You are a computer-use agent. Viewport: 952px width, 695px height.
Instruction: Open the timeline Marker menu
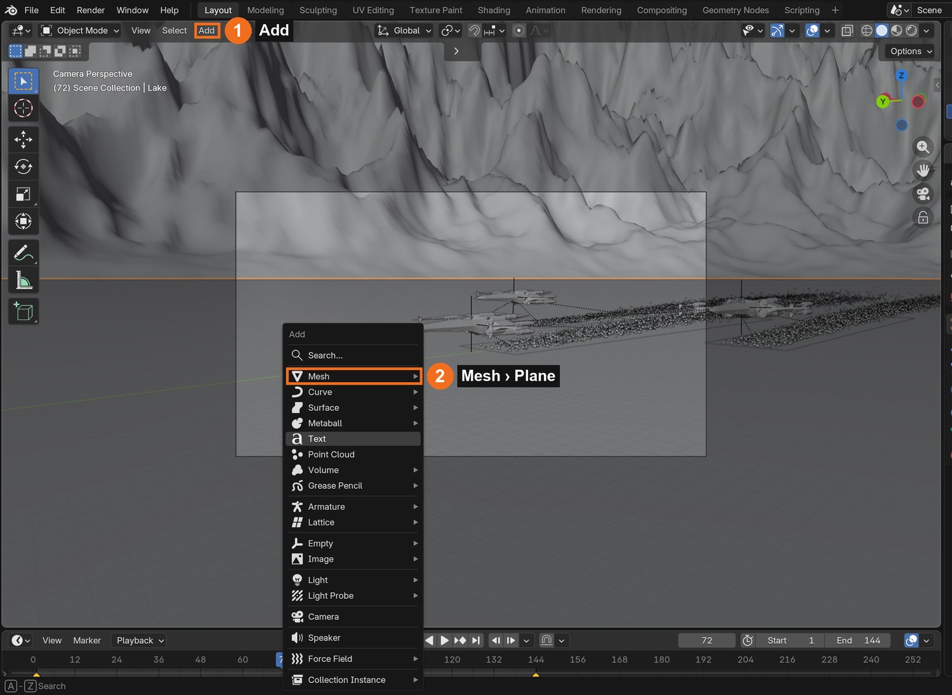pyautogui.click(x=87, y=640)
